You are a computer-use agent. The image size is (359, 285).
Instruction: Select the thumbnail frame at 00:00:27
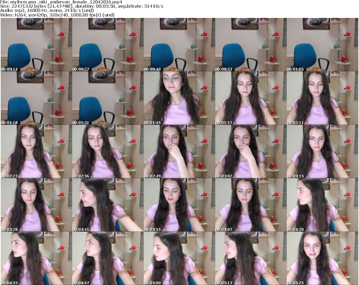click(108, 45)
